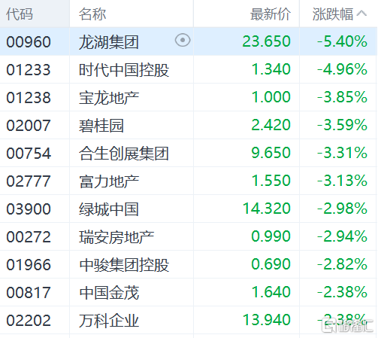Select stock code 00754
Viewport: 378px width, 338px height.
pyautogui.click(x=29, y=153)
